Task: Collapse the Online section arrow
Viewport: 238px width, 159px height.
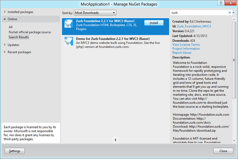Action: (5, 19)
